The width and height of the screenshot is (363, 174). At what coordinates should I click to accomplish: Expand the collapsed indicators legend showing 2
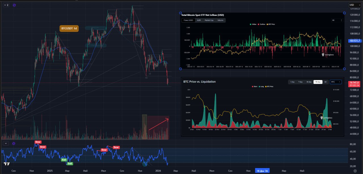coord(6,5)
